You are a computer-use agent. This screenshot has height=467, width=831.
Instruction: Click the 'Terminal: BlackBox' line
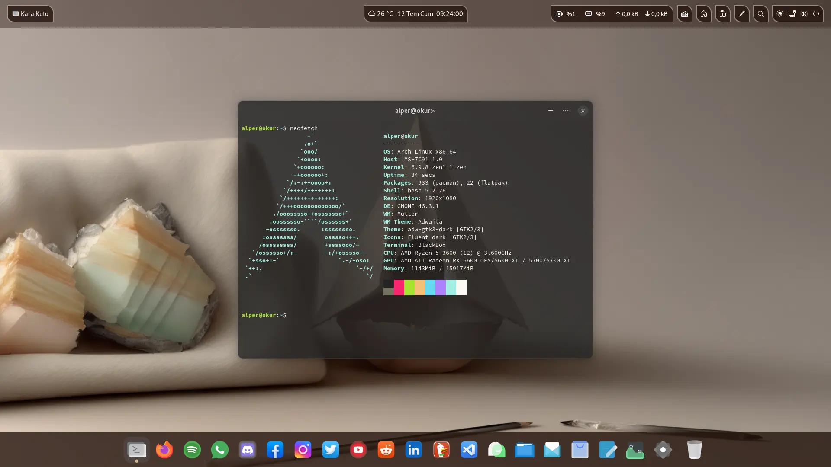[415, 245]
